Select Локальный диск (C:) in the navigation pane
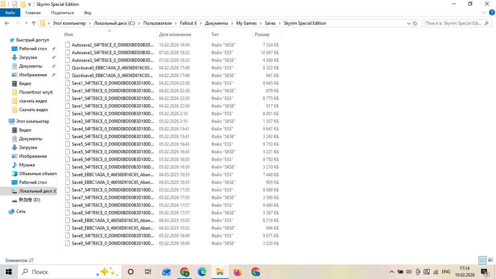This screenshot has width=496, height=279. point(38,191)
